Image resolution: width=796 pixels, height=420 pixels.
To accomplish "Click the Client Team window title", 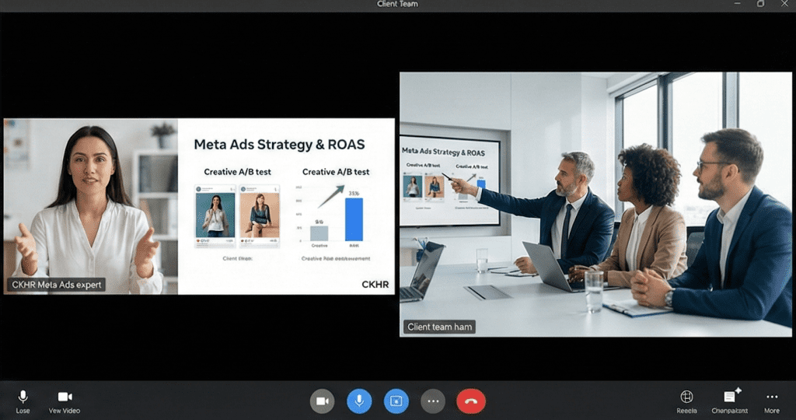I will 397,4.
